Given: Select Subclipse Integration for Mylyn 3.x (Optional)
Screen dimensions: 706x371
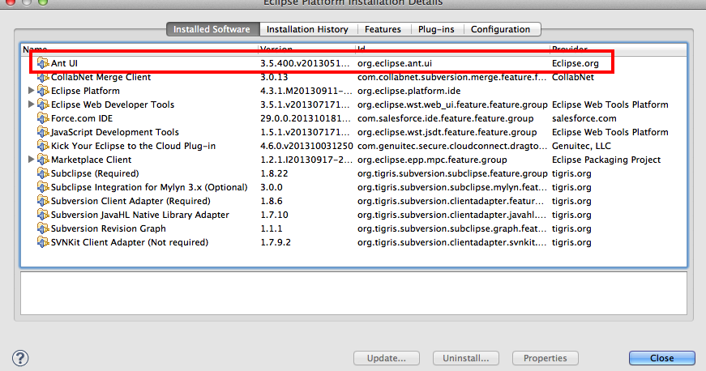Looking at the screenshot, I should click(149, 187).
